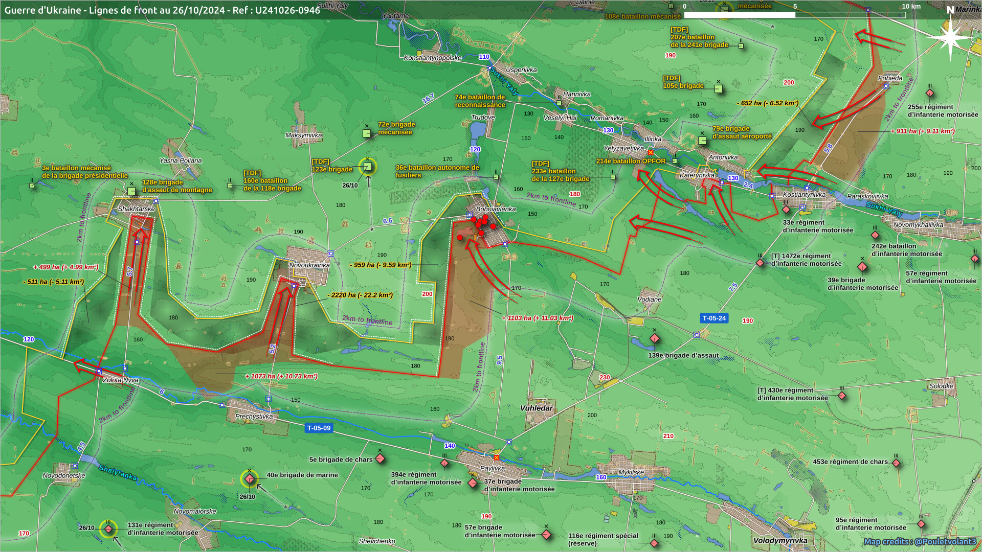The width and height of the screenshot is (982, 552).
Task: Click the 72e brigade mécanisée unit icon
Action: (x=366, y=133)
